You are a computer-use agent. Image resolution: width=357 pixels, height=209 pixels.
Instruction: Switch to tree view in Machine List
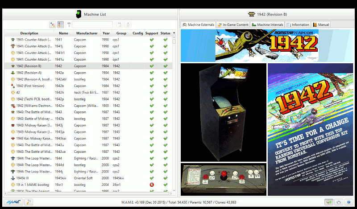(x=52, y=25)
